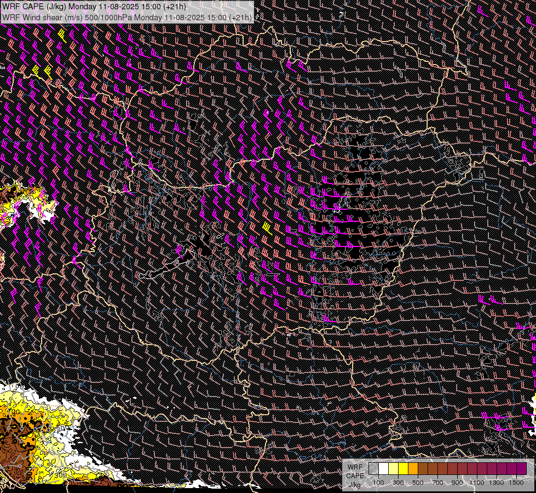The width and height of the screenshot is (536, 493).
Task: Click the '700' legend value
Action: (x=437, y=483)
